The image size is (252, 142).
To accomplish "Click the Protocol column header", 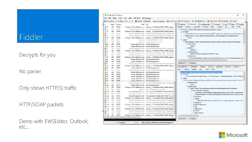I will pyautogui.click(x=119, y=24).
